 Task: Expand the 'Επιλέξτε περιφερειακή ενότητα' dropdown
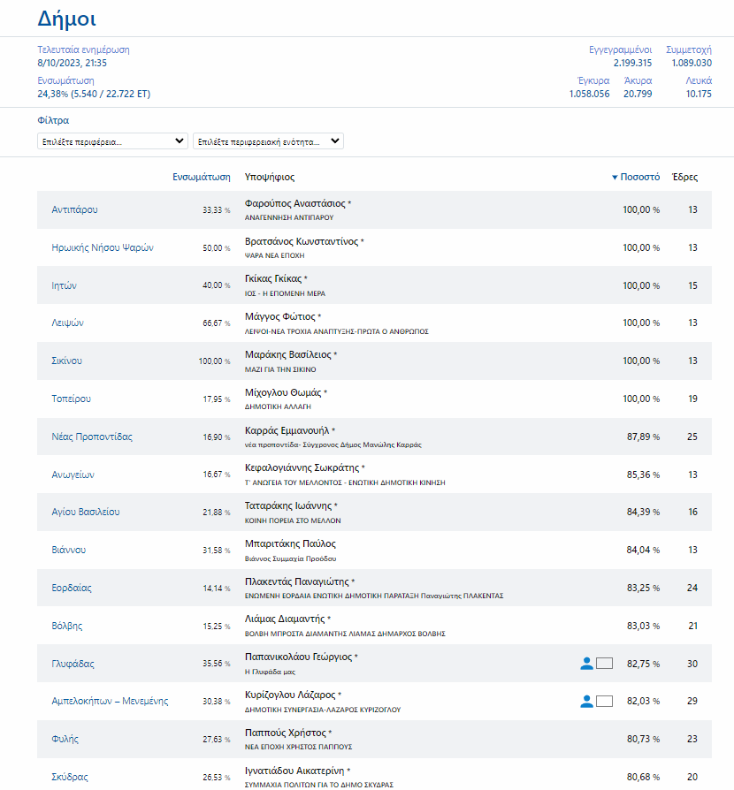tap(268, 141)
